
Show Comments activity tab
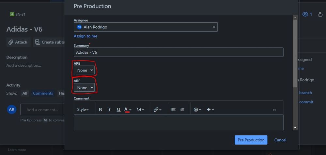tap(43, 93)
